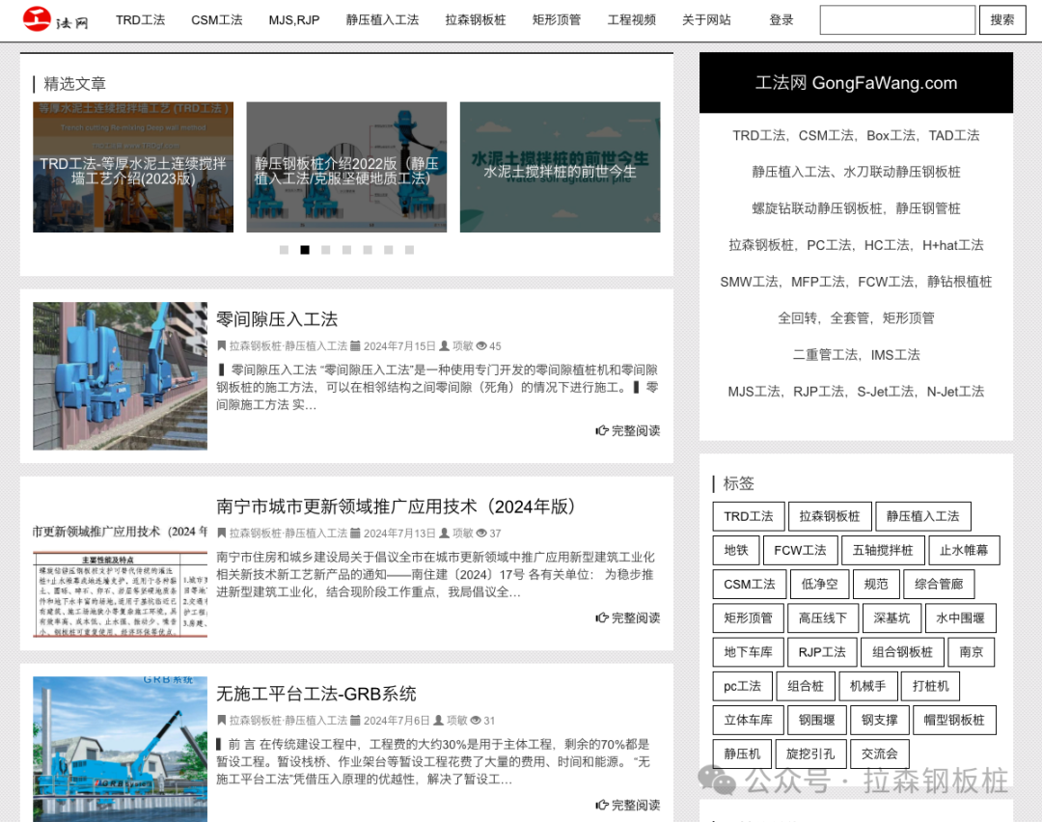Click the view-count eye icon under 零间隙压入工法

481,346
